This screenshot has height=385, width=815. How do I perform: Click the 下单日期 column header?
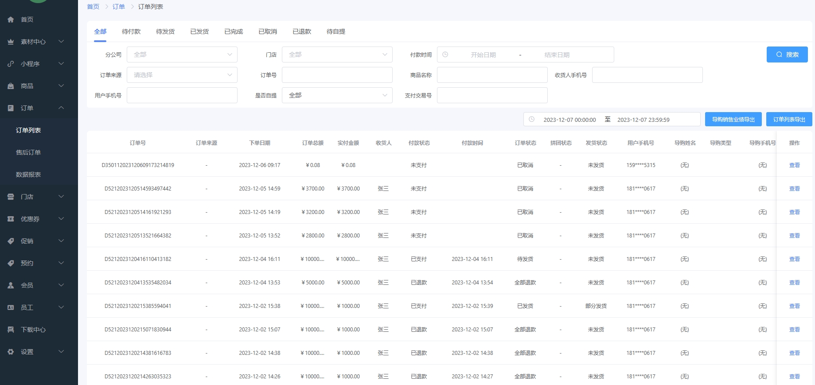[260, 143]
